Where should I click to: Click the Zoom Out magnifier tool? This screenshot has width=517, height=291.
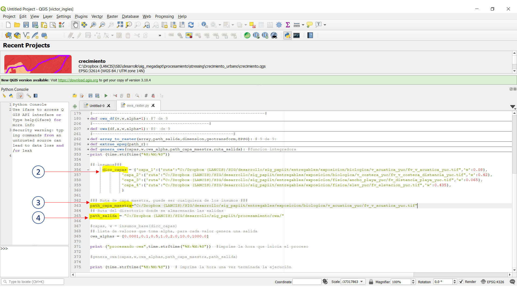pos(102,25)
